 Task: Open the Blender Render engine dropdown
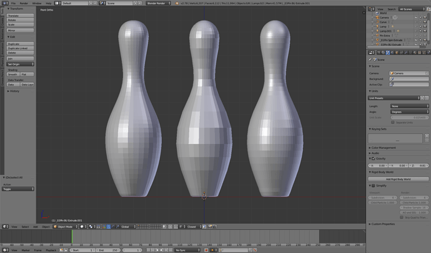point(158,3)
